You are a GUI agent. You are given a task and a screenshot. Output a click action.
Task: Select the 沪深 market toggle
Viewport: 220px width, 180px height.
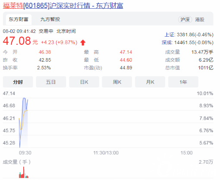coord(185,19)
